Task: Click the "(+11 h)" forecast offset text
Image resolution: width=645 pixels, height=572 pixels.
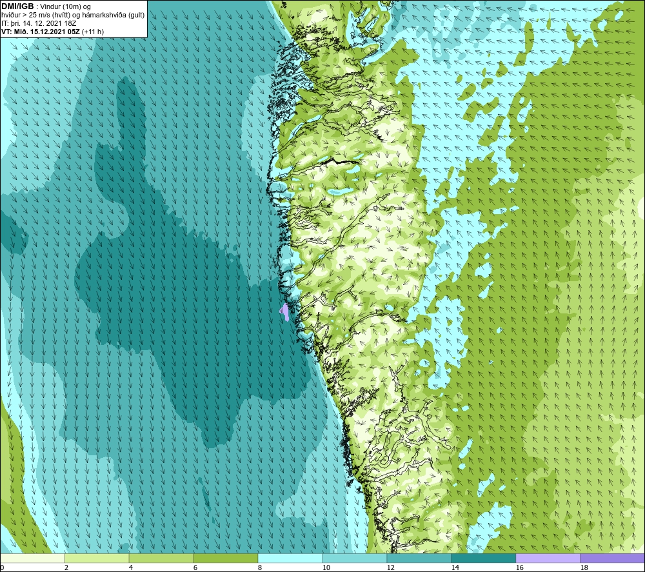Action: pos(93,32)
